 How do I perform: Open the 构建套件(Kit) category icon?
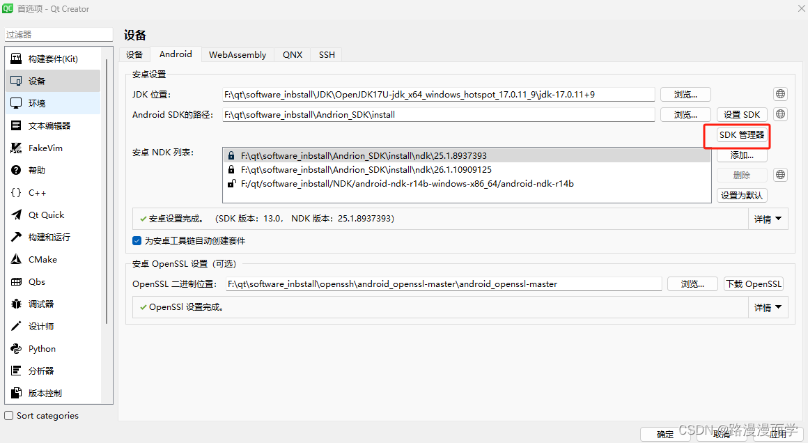(x=17, y=59)
